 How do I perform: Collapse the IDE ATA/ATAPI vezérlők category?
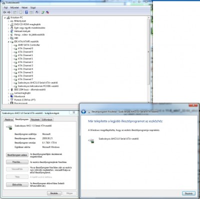coord(8,41)
